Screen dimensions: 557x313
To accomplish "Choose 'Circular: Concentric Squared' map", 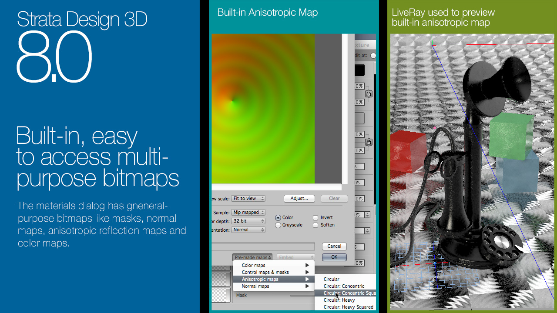I will (x=345, y=293).
